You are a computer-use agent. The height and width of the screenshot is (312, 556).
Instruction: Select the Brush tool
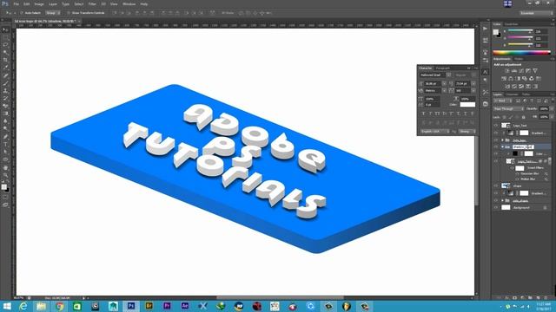tap(5, 83)
